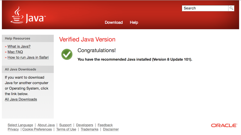
Task: Click the 'Congratulations!' text
Action: pyautogui.click(x=97, y=50)
